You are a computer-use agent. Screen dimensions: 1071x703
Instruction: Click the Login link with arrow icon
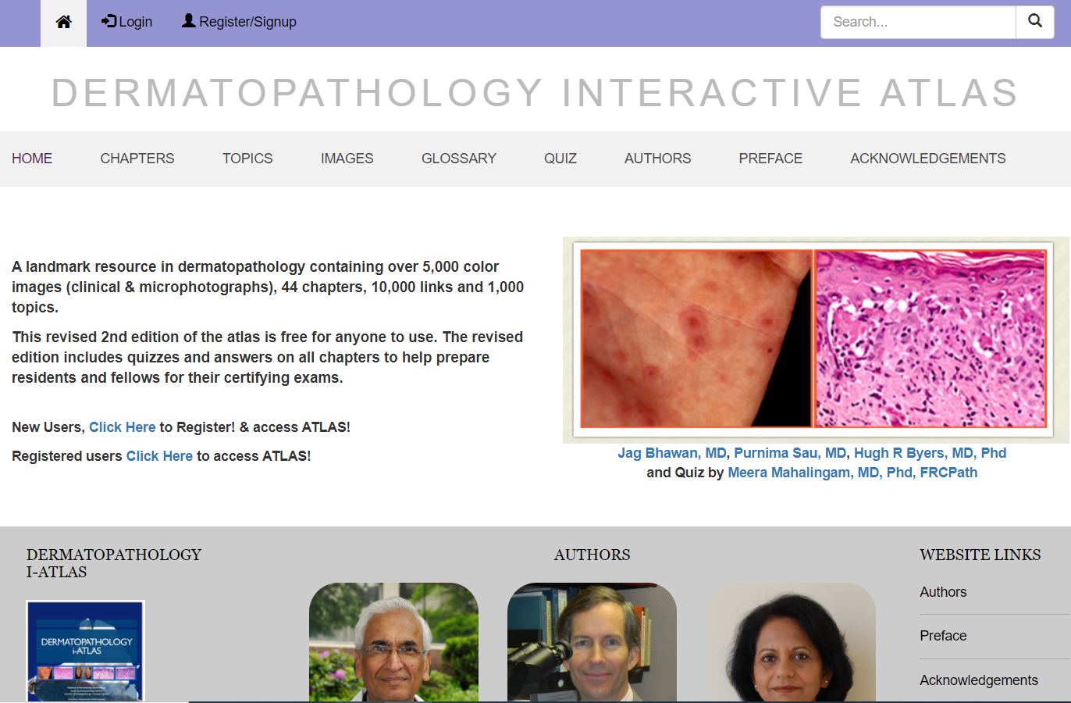tap(126, 22)
